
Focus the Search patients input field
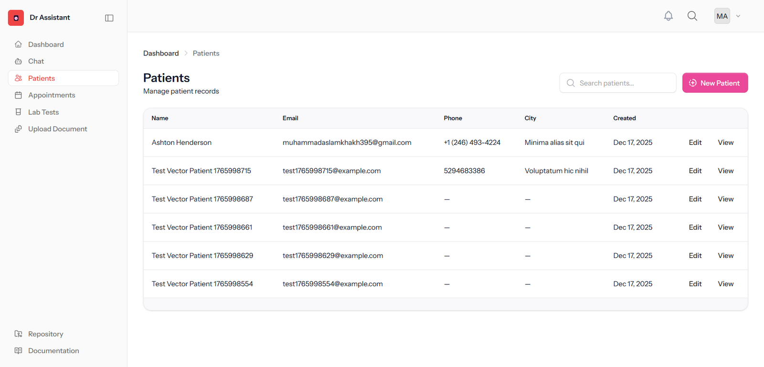618,83
